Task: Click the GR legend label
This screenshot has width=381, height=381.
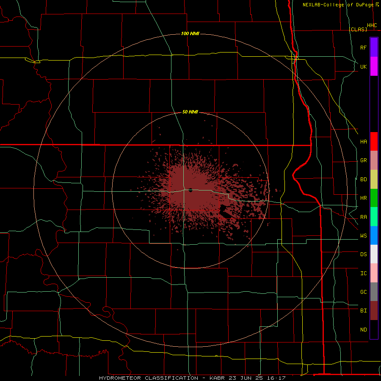Action: coord(363,160)
